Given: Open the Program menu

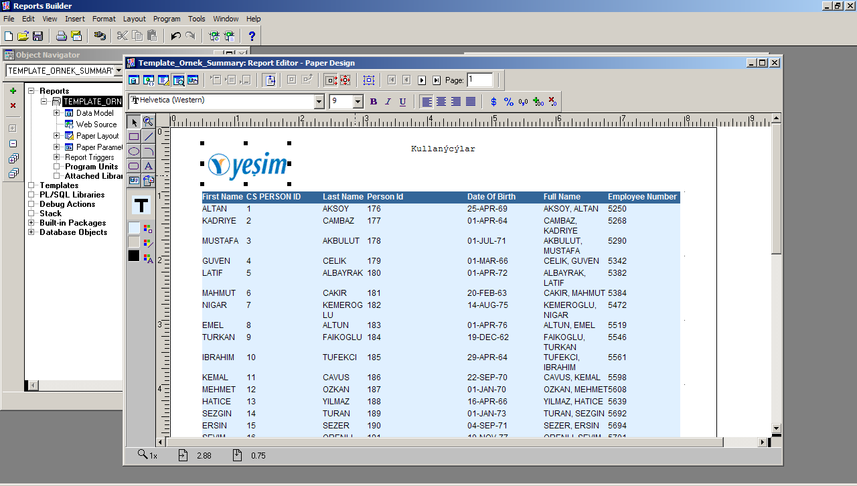Looking at the screenshot, I should (x=166, y=19).
